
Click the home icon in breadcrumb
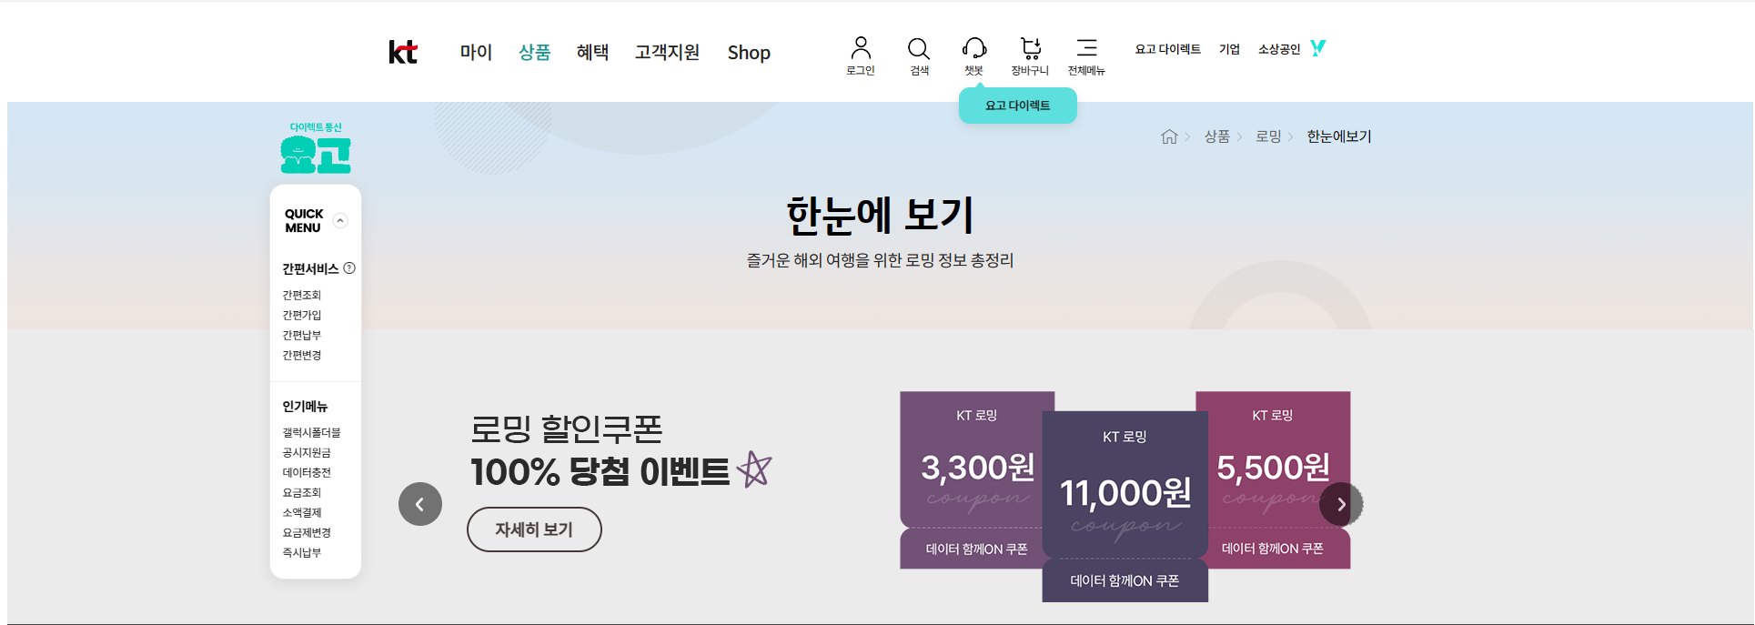point(1169,136)
